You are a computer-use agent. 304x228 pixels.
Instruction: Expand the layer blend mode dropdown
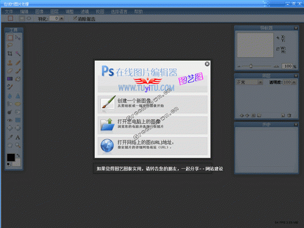point(260,82)
